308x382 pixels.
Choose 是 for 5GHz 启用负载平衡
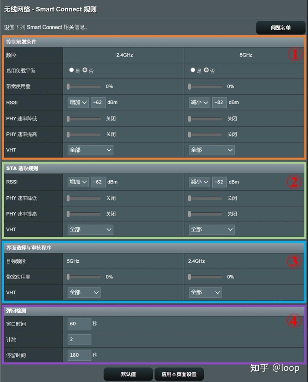[192, 70]
